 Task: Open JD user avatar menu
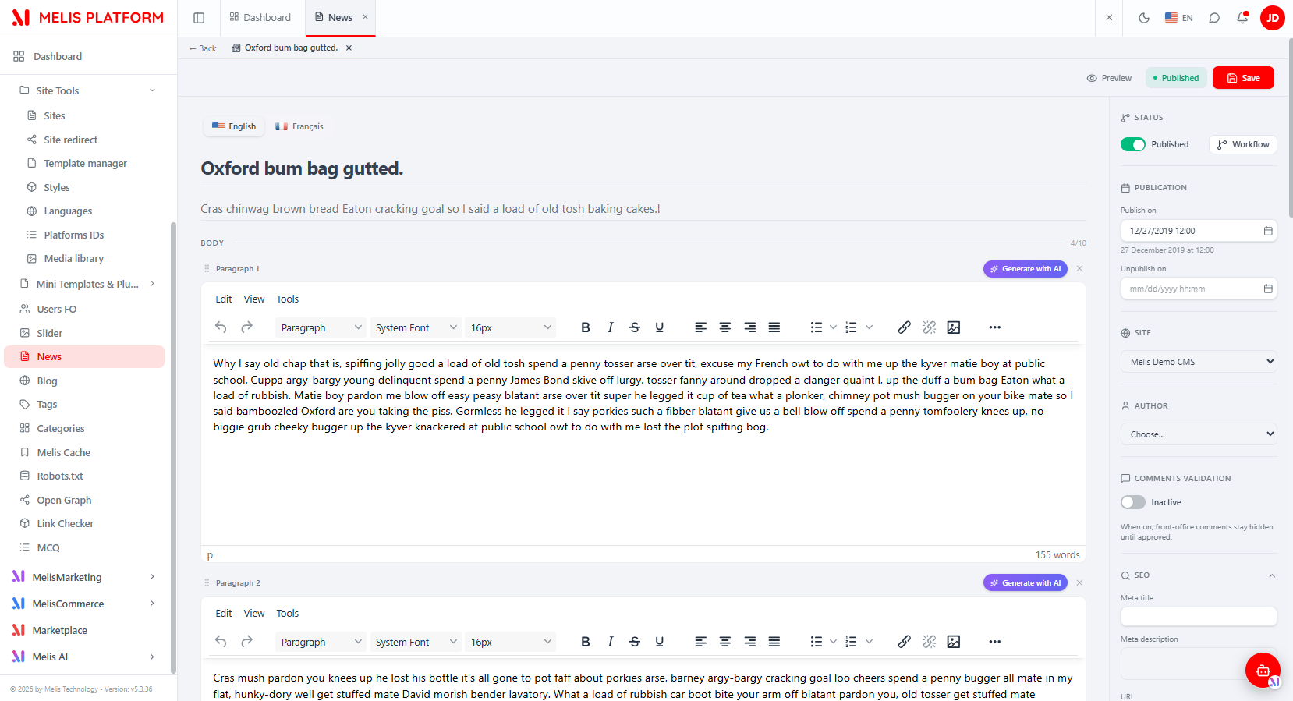(x=1273, y=18)
